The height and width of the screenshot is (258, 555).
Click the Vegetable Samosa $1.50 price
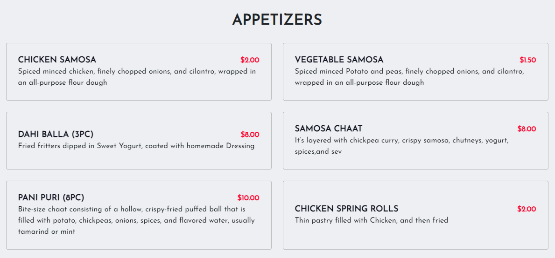tap(527, 60)
